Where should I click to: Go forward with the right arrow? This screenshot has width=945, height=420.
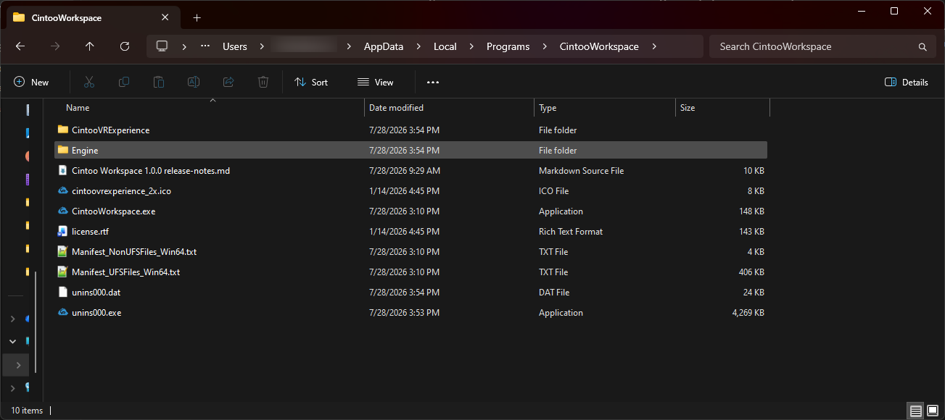coord(55,46)
